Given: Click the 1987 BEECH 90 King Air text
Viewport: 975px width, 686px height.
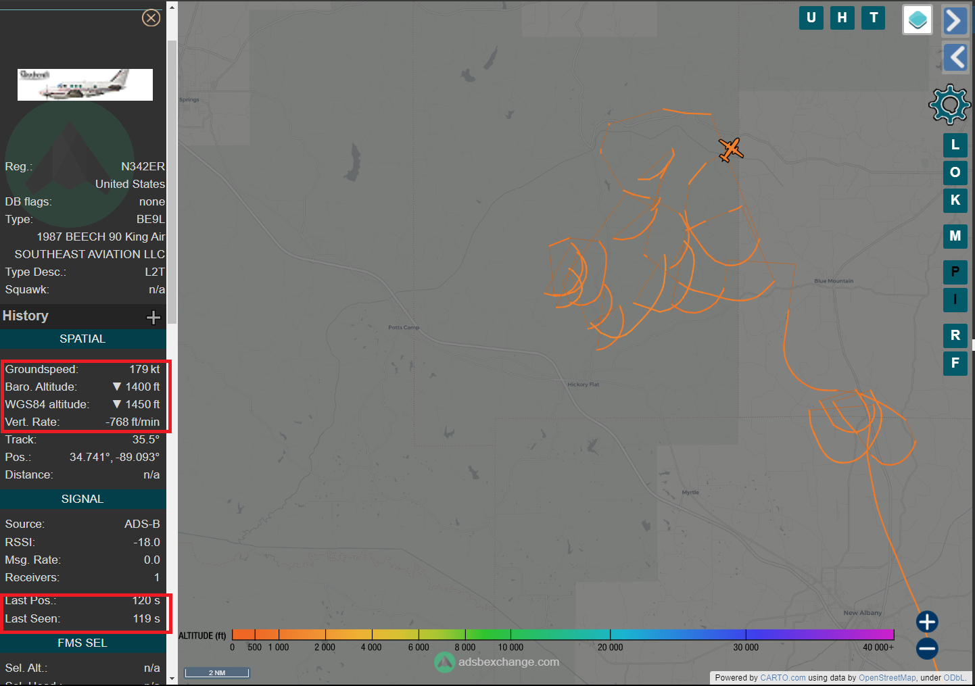Looking at the screenshot, I should coord(101,237).
